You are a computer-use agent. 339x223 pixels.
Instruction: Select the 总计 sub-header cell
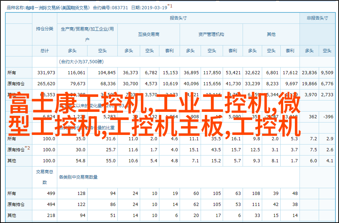coord(44,51)
